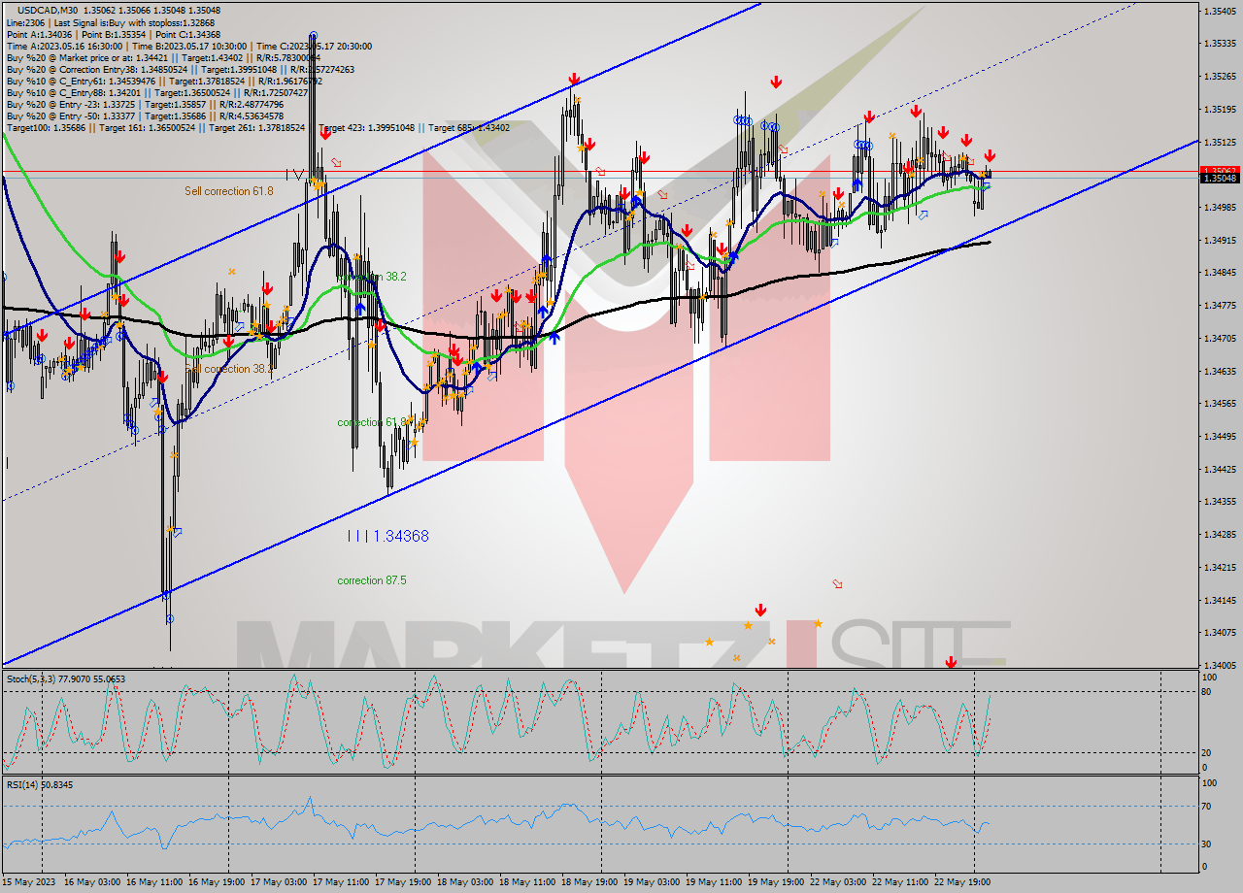Click the '16 May 11:00' time axis label
Viewport: 1243px width, 893px height.
[154, 882]
